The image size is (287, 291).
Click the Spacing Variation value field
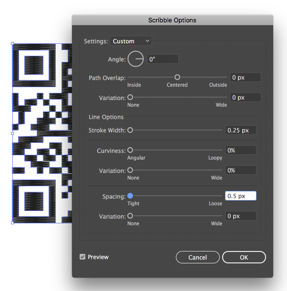pos(241,216)
